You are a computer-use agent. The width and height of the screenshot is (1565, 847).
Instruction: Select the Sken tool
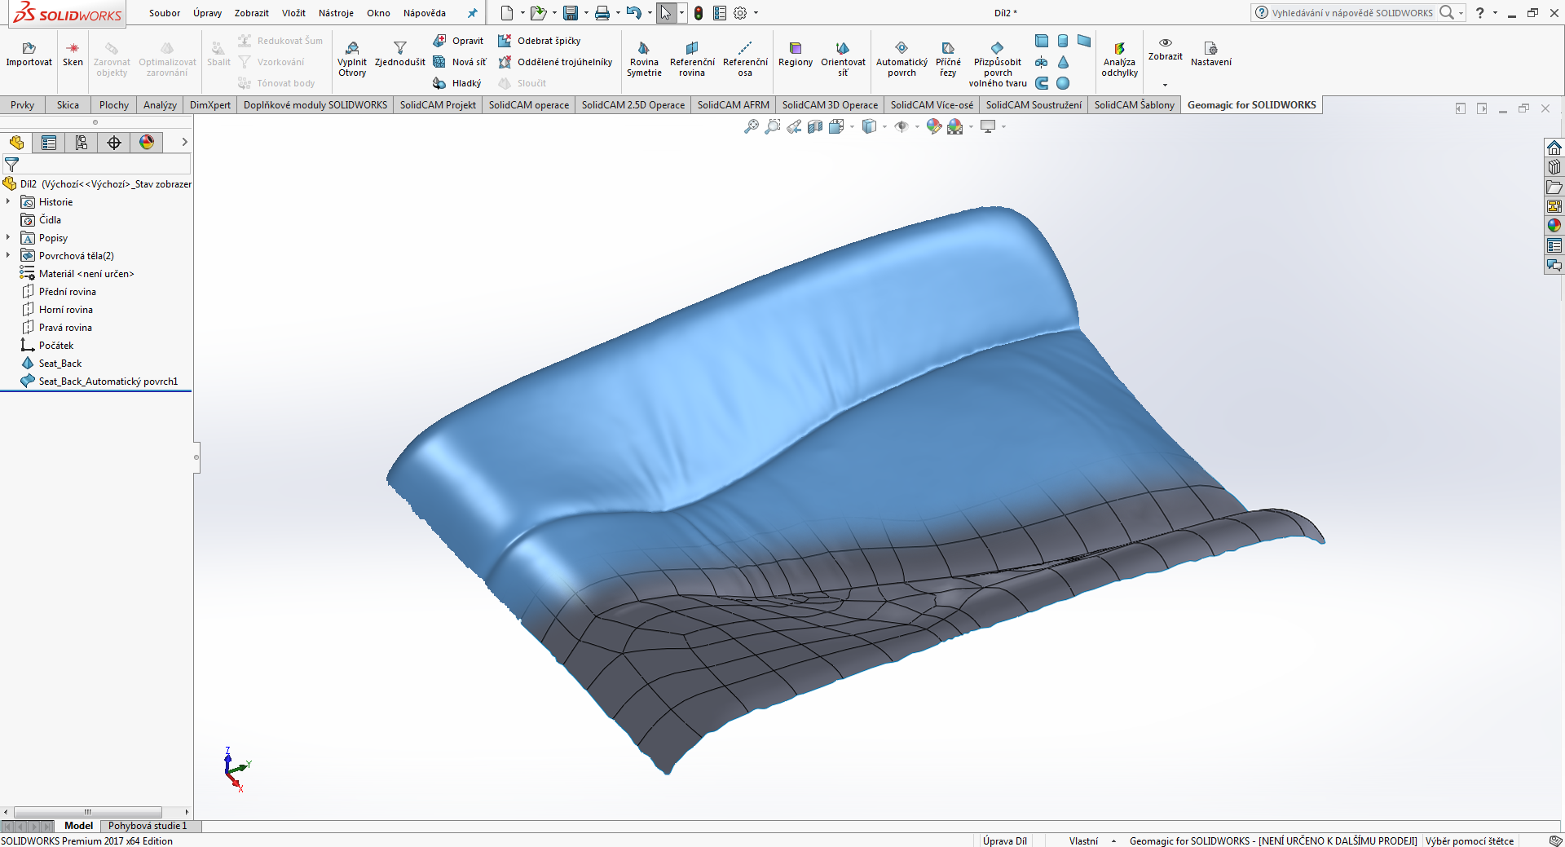point(73,49)
